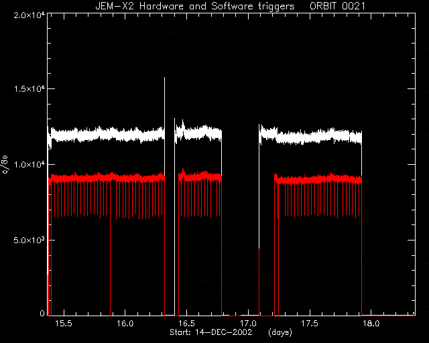Click the ORBIT 0021 label in title
The height and width of the screenshot is (343, 429).
click(x=337, y=6)
